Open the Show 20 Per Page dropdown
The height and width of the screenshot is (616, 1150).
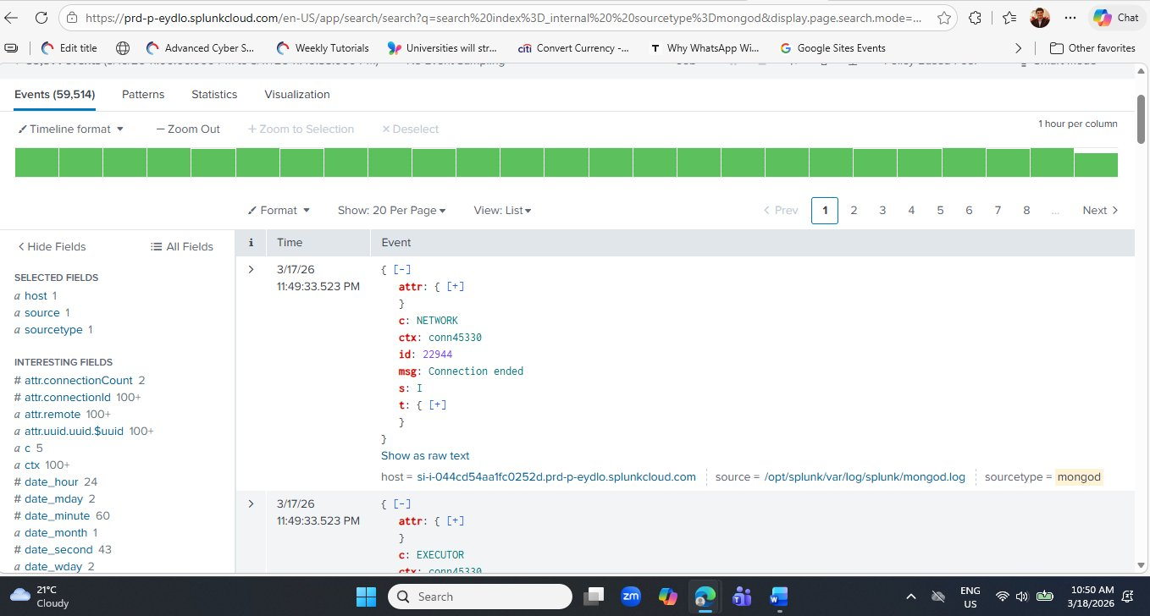391,210
